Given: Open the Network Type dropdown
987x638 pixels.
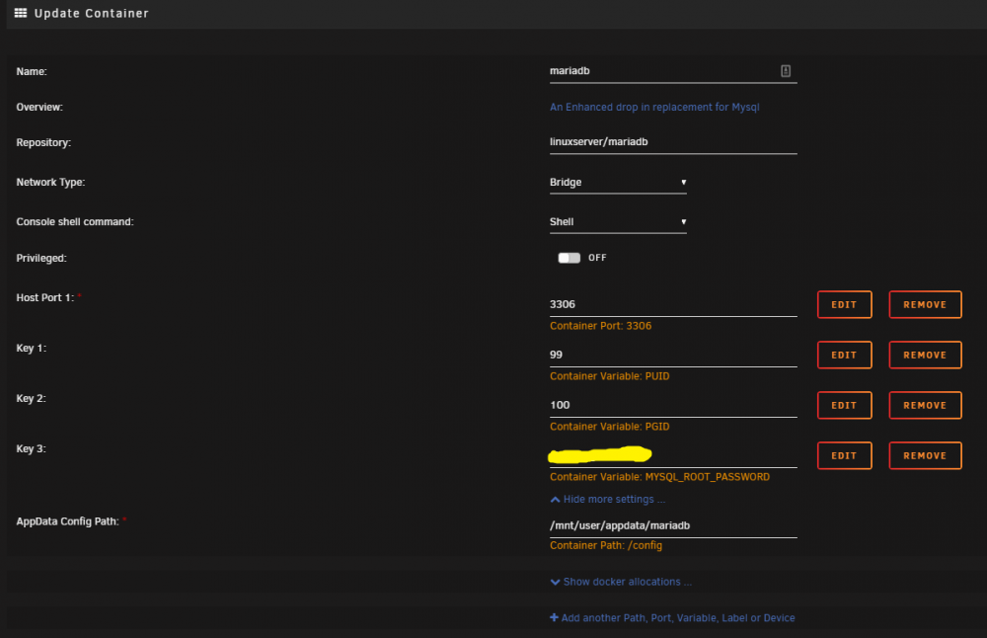Looking at the screenshot, I should tap(618, 183).
